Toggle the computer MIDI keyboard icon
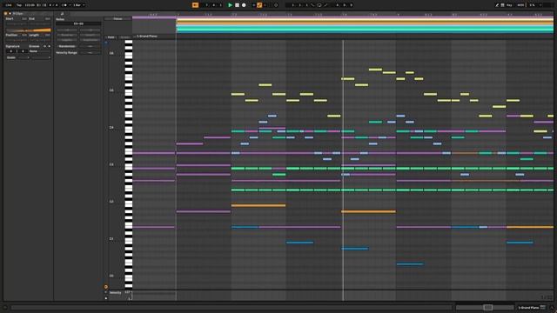 [x=503, y=5]
